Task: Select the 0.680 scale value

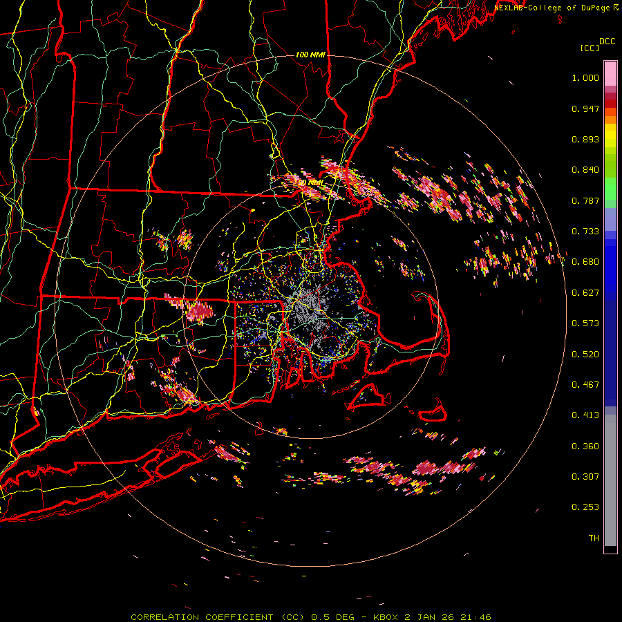Action: pos(585,262)
